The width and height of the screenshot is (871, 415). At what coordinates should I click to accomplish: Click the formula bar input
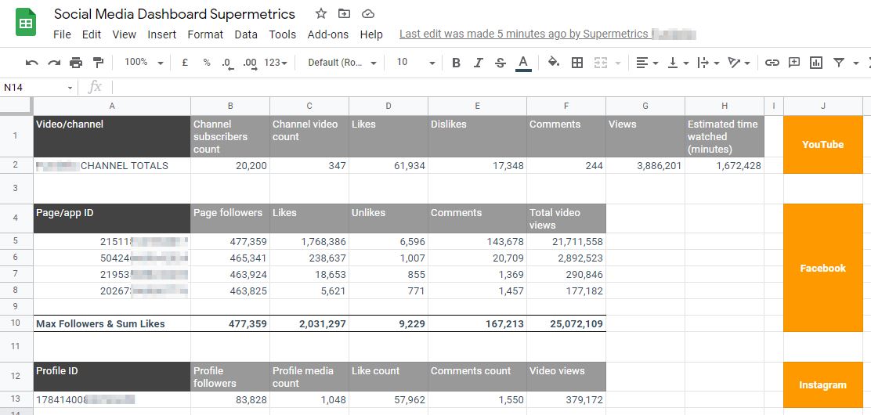tap(491, 88)
